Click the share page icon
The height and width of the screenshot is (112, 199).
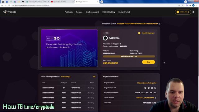179,6
